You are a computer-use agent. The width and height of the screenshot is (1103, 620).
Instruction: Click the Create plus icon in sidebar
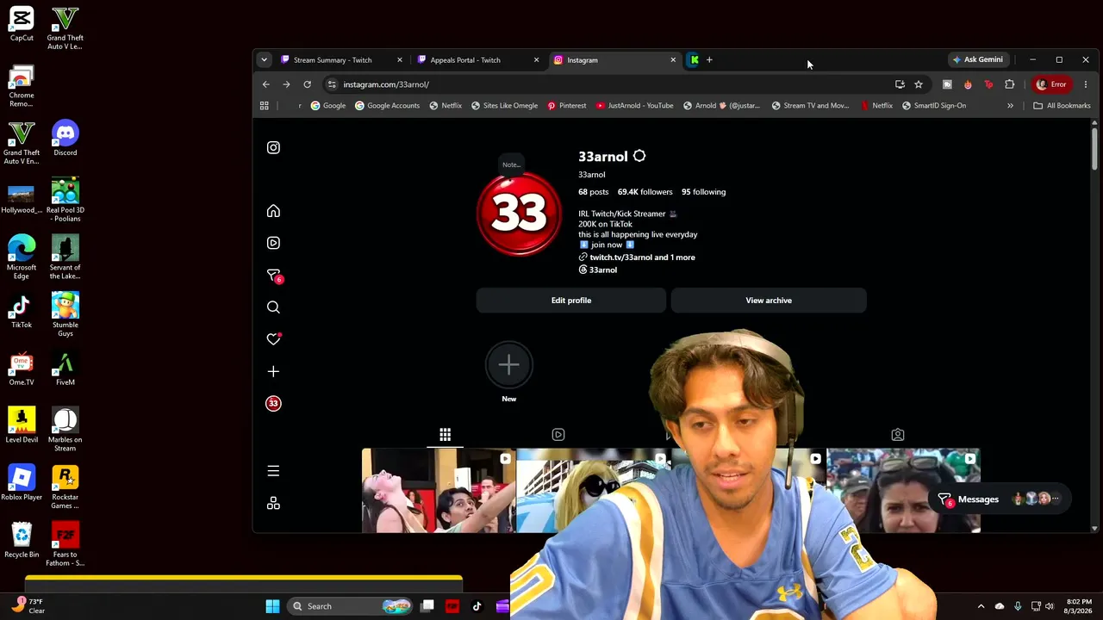pyautogui.click(x=273, y=371)
